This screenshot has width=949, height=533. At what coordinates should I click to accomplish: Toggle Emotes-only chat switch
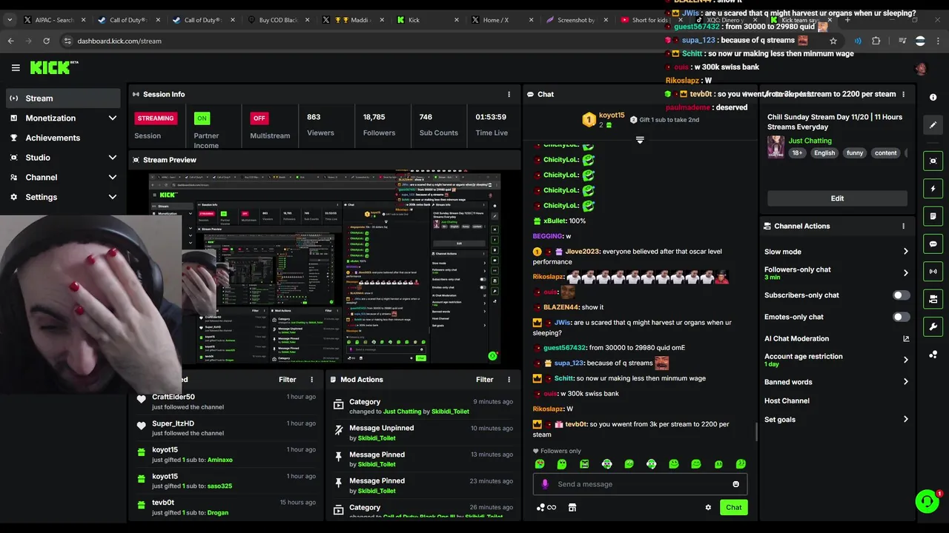click(901, 317)
